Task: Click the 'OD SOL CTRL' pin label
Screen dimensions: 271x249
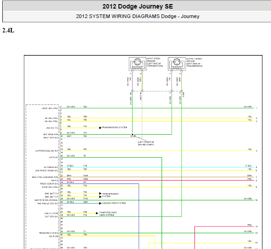Action: click(x=51, y=122)
